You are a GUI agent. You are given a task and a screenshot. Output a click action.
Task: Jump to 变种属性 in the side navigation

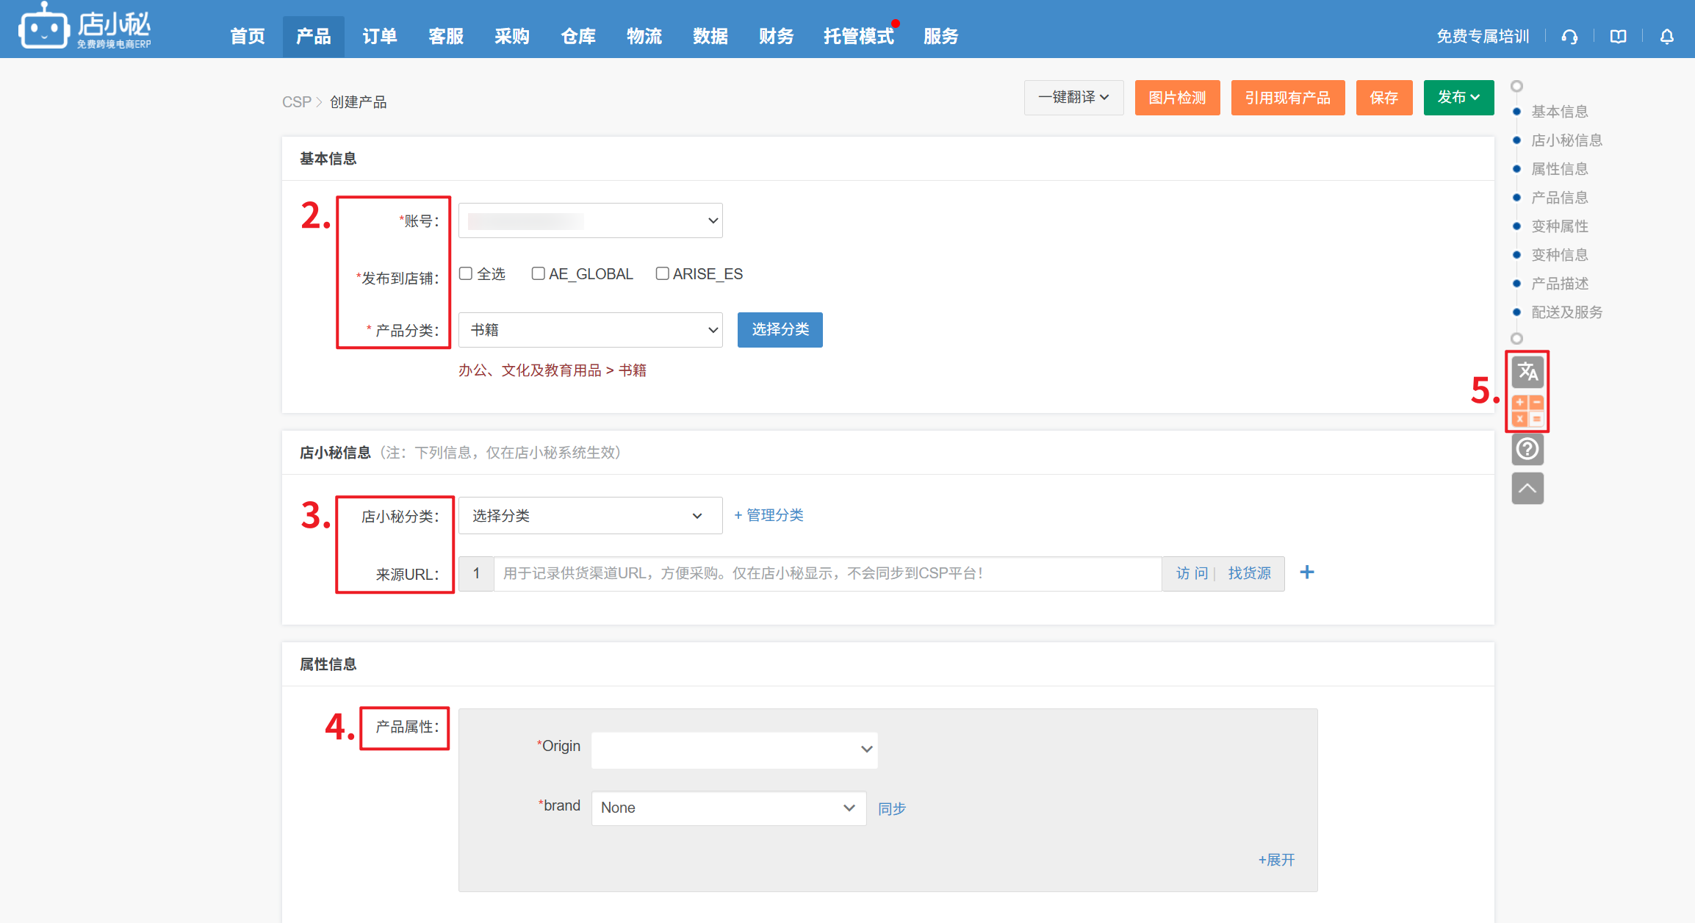(x=1559, y=226)
